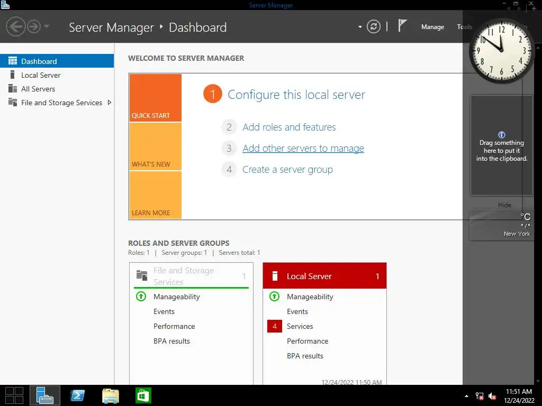The image size is (542, 406).
Task: Click the File and Storage Services tile icon
Action: click(x=142, y=275)
